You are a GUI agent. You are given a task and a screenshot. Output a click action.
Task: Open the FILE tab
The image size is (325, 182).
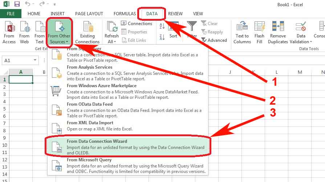pos(11,14)
